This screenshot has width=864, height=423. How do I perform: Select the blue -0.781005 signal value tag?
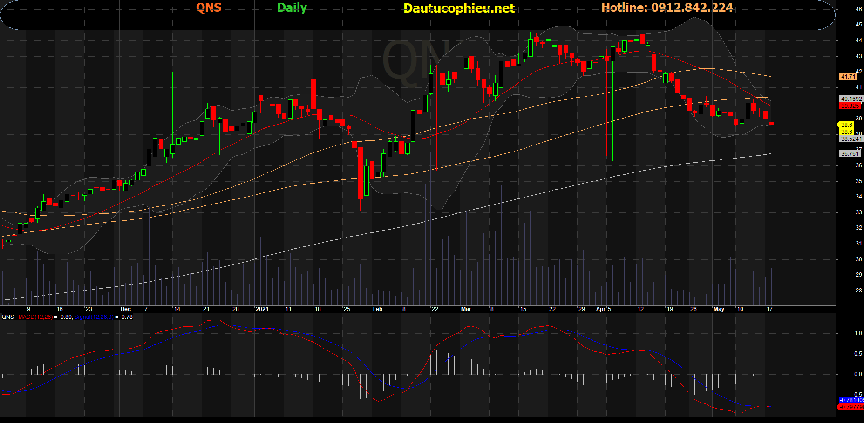tap(851, 400)
